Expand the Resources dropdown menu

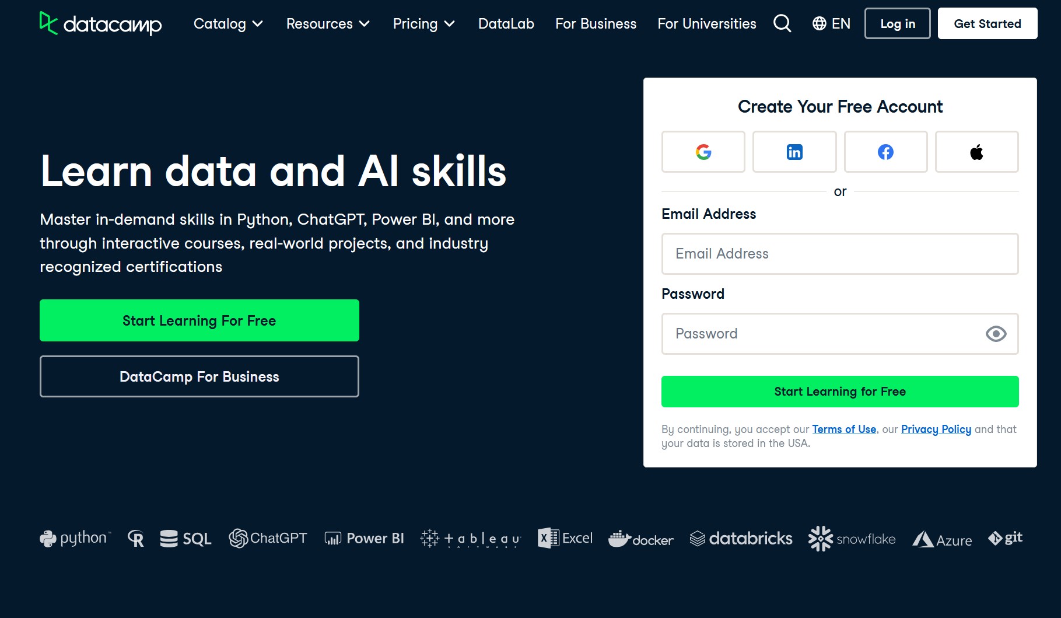click(328, 23)
